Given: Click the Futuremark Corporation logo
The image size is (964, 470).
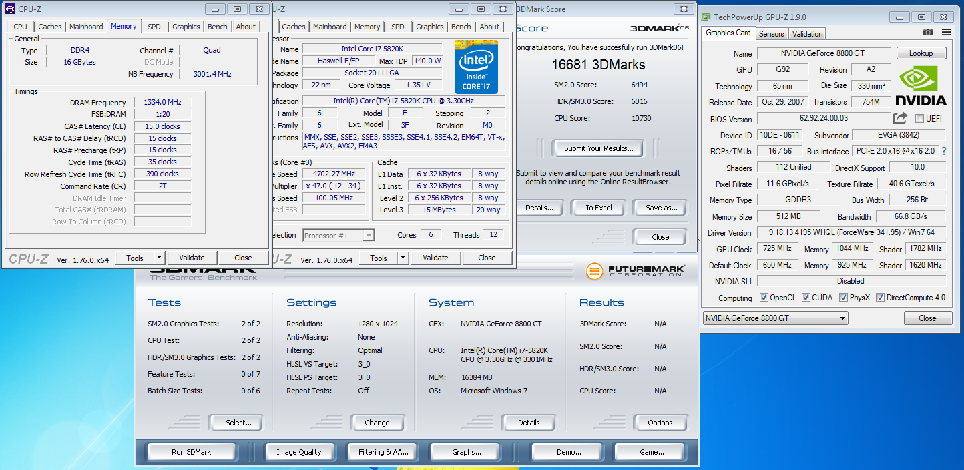Looking at the screenshot, I should click(637, 271).
